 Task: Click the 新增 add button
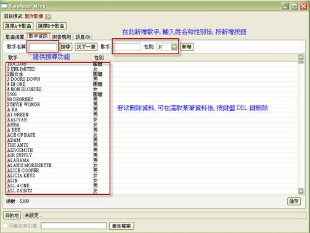187,47
